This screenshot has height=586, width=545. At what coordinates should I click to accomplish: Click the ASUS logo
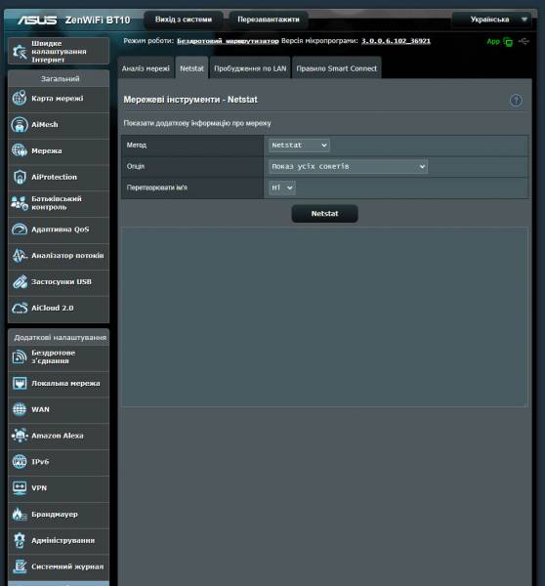(x=37, y=20)
